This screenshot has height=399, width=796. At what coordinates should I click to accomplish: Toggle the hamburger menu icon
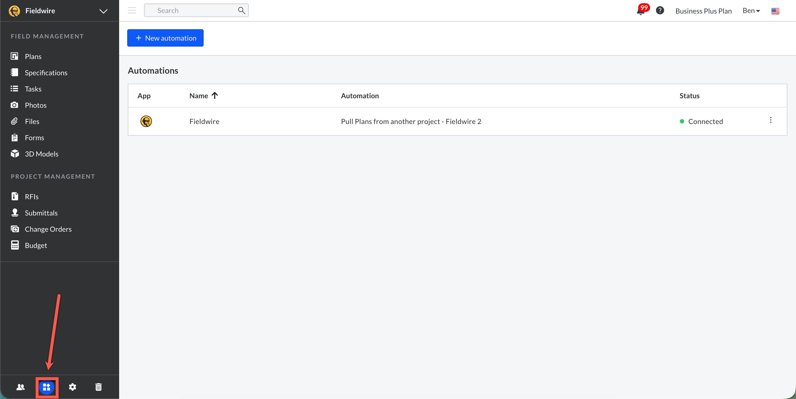pyautogui.click(x=132, y=11)
